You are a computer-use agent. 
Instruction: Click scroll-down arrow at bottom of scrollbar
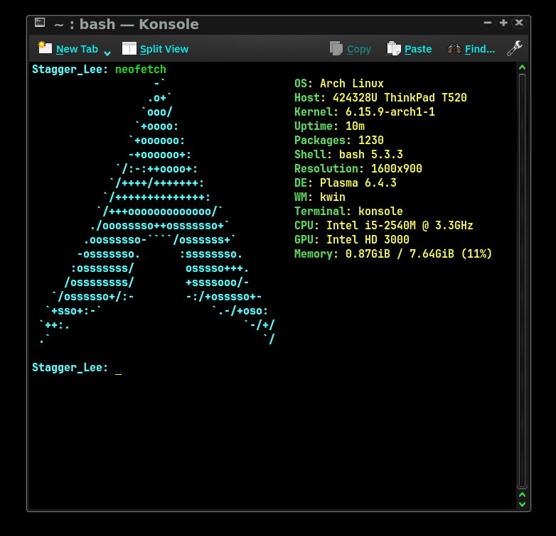(522, 504)
